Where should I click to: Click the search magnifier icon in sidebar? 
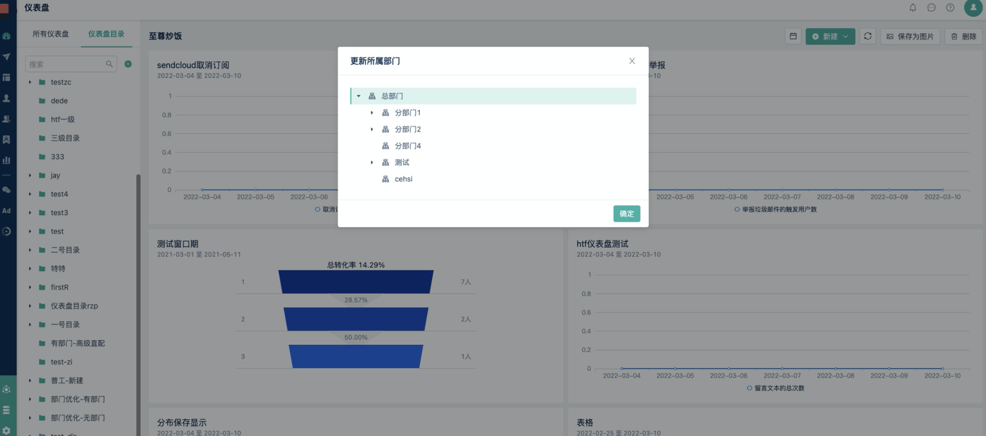click(109, 64)
